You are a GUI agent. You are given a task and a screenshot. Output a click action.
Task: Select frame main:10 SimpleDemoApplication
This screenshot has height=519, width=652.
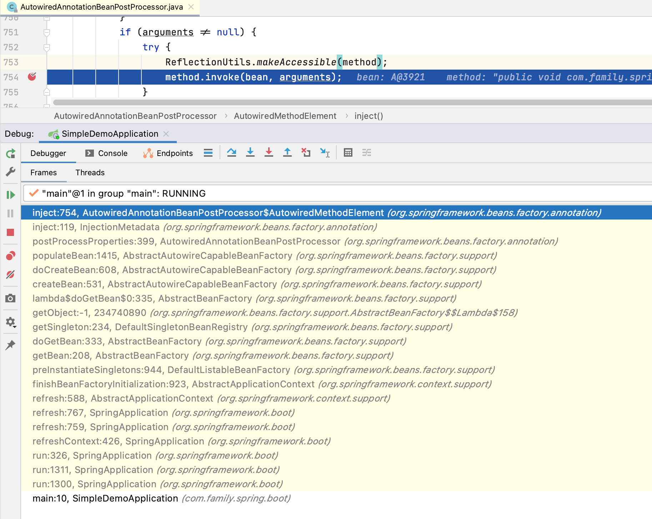coord(336,498)
